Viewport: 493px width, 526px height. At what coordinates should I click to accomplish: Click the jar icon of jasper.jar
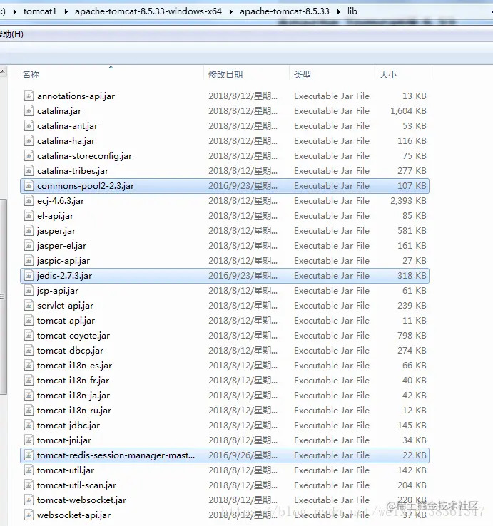(29, 230)
